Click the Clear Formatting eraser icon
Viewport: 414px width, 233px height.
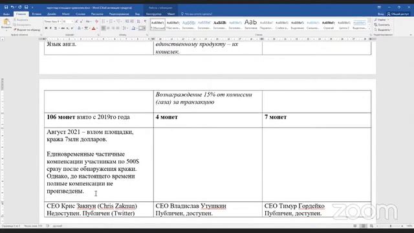pos(96,21)
